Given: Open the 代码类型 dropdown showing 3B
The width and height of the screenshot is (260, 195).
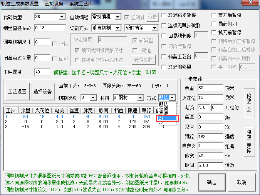Looking at the screenshot, I should tap(62, 17).
